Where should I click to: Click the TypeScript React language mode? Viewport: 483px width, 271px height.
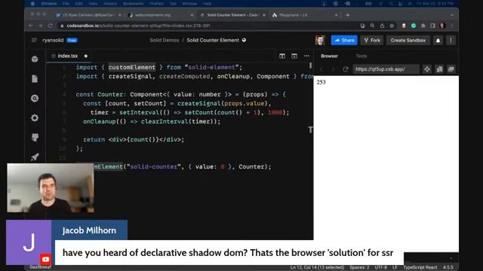pos(420,267)
